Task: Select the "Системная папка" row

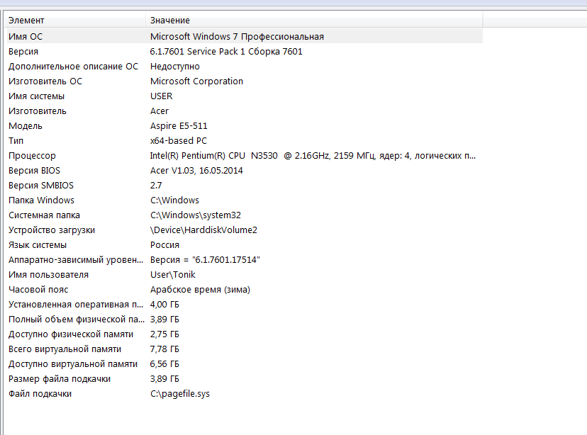Action: click(44, 215)
